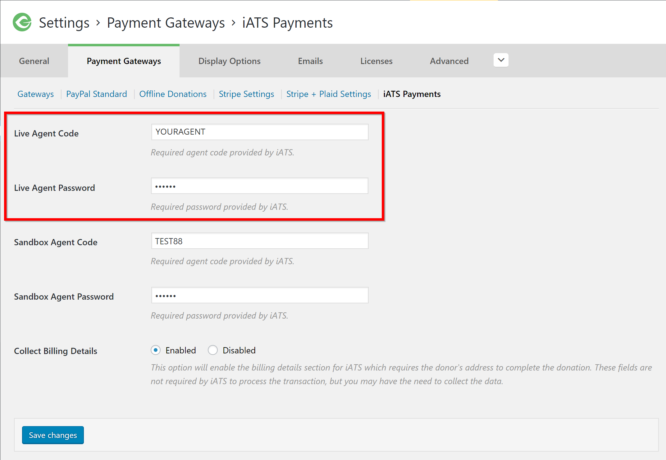Switch to the Display Options tab
This screenshot has height=460, width=666.
[x=229, y=61]
